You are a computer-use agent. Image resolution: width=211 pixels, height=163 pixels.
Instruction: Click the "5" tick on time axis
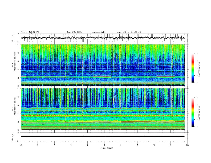pos(104,145)
